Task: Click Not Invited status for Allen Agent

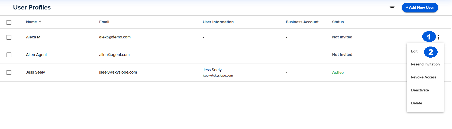Action: (x=342, y=55)
